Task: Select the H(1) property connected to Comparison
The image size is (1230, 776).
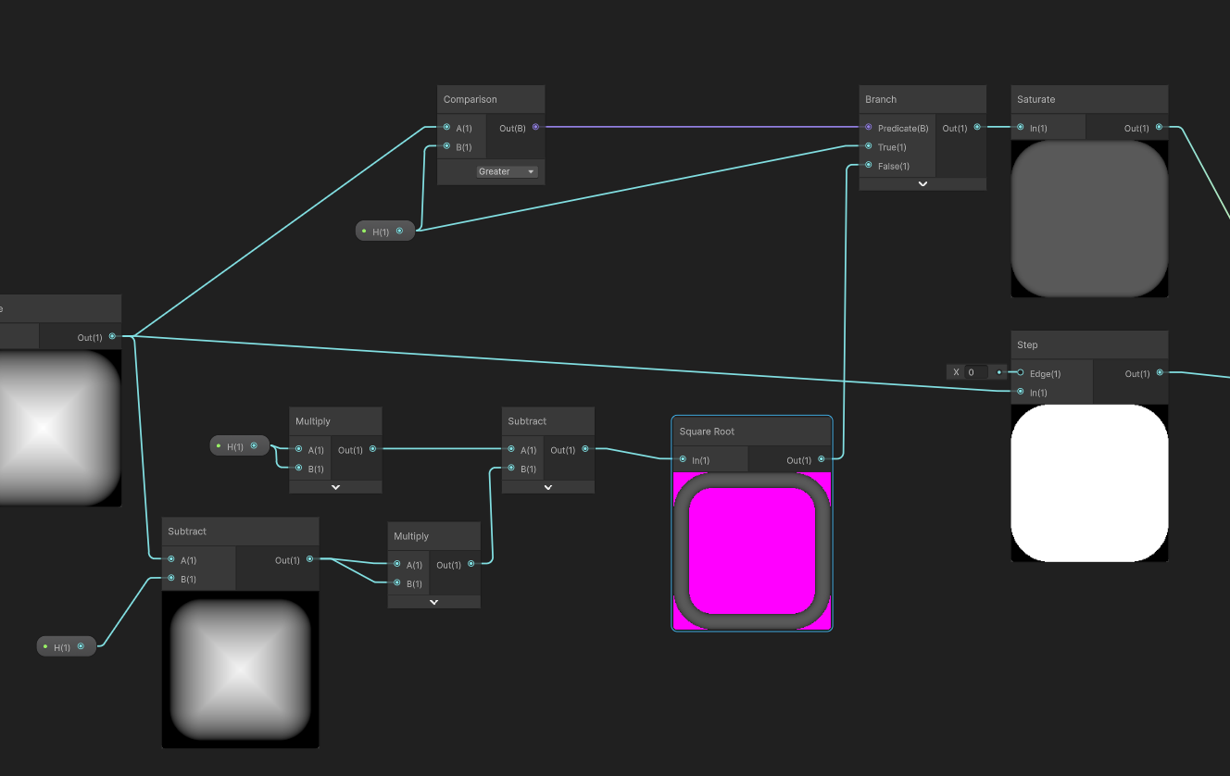Action: (382, 232)
